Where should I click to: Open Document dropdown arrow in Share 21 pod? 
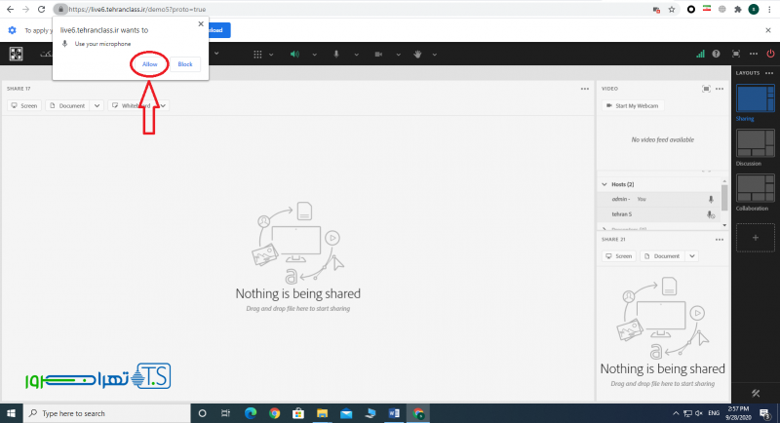tap(691, 255)
